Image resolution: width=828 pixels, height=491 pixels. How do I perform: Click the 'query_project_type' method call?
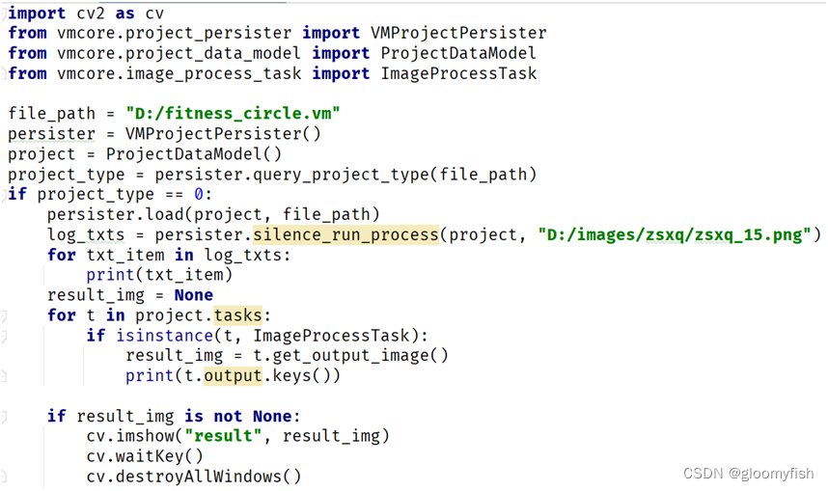[x=341, y=175]
